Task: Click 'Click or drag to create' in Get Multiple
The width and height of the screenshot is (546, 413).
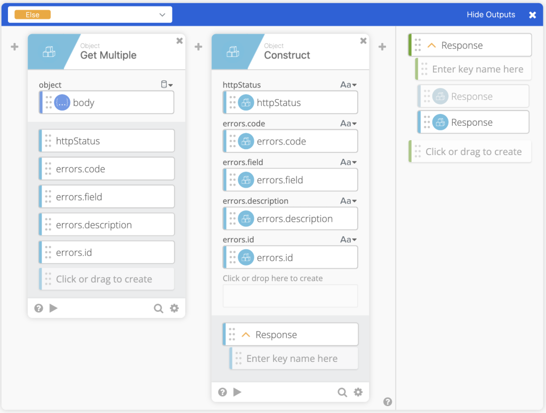Action: click(x=107, y=279)
